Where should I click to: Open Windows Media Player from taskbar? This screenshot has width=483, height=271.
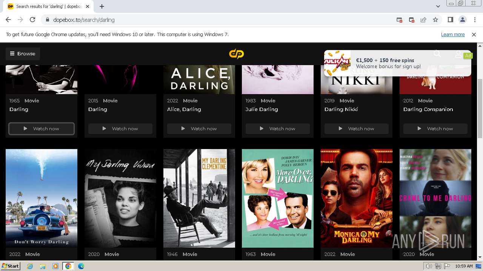(55, 266)
